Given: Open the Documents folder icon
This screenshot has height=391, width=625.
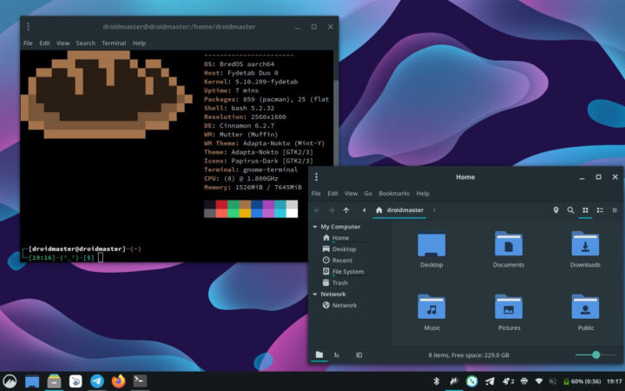Looking at the screenshot, I should point(509,245).
